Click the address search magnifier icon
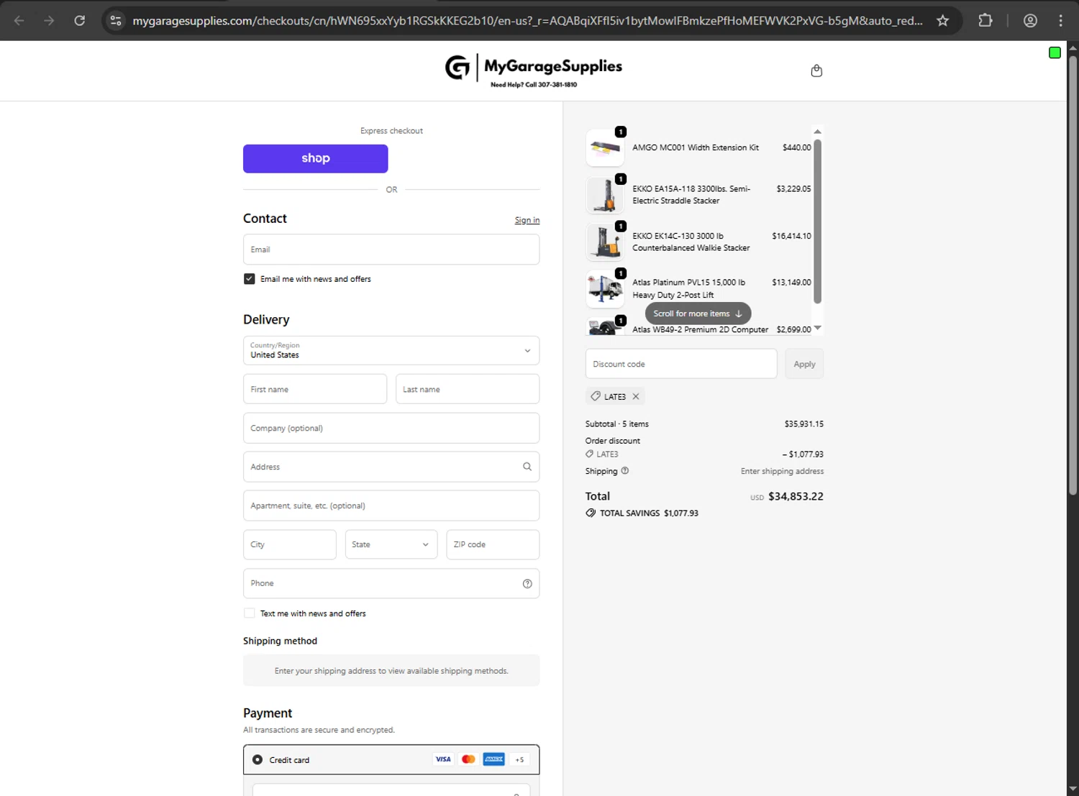The height and width of the screenshot is (796, 1079). [x=527, y=467]
